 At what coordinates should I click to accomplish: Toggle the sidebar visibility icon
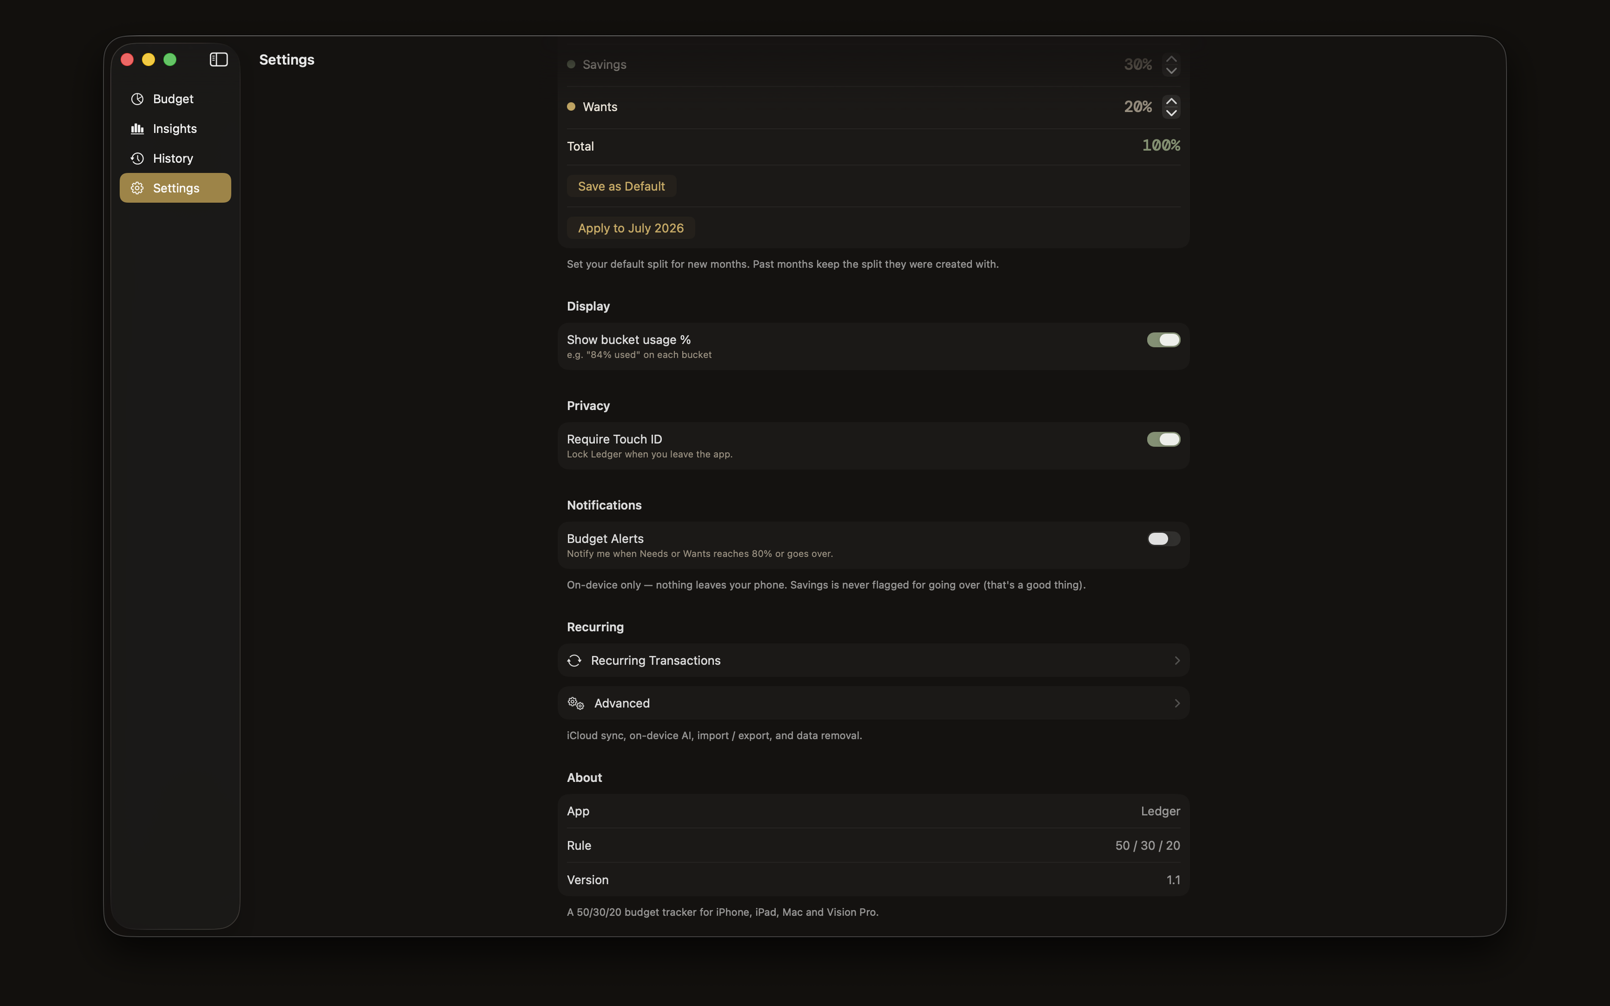click(x=218, y=60)
